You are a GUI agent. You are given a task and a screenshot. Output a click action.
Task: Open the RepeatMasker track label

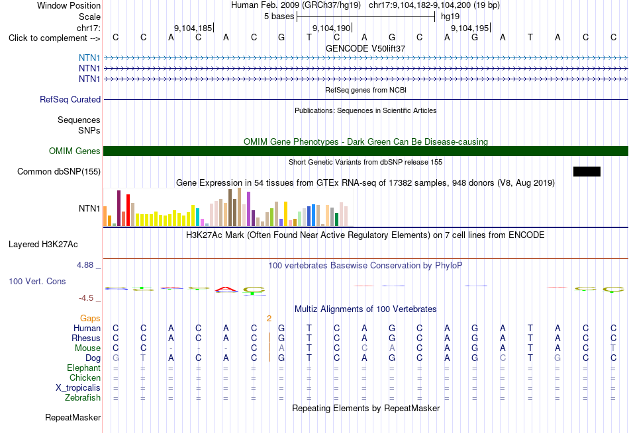[73, 417]
